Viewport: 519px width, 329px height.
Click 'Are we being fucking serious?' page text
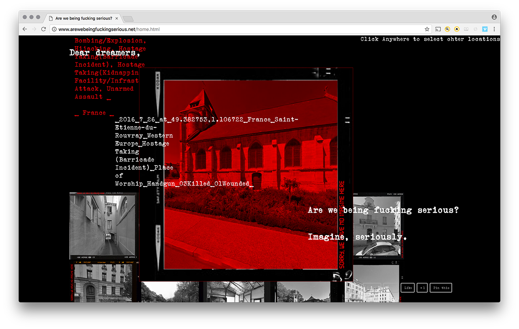tap(383, 210)
